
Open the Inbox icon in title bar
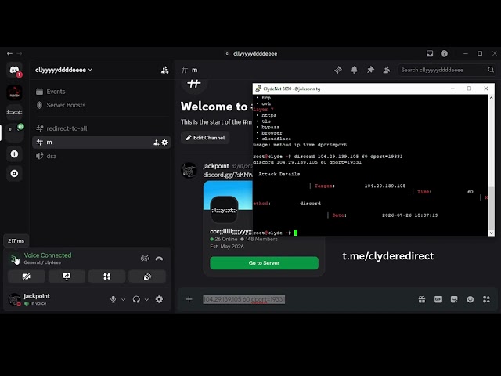430,53
